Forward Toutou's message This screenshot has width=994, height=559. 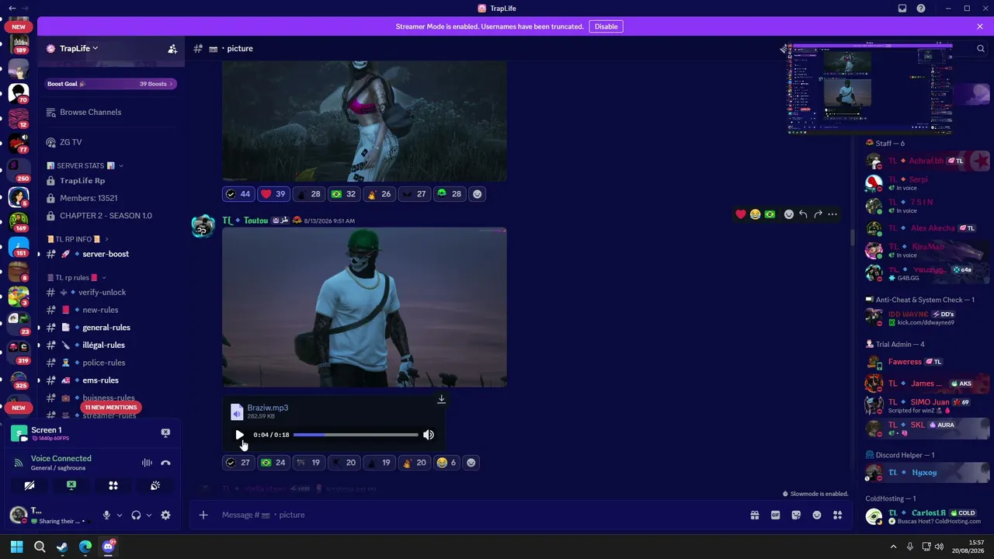[818, 214]
